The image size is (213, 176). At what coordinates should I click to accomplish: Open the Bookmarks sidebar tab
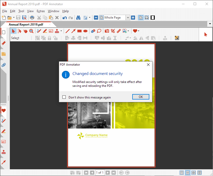(4, 43)
